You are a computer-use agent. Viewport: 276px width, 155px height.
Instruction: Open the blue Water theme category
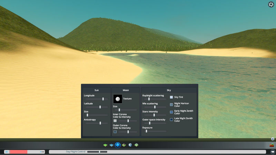click(x=111, y=145)
